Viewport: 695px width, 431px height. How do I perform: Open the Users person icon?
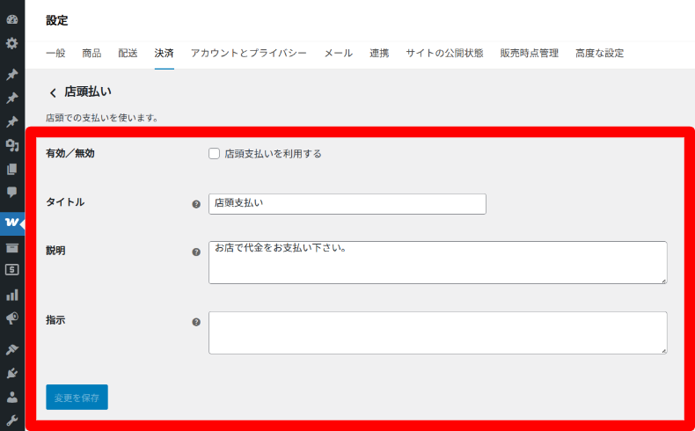12,397
